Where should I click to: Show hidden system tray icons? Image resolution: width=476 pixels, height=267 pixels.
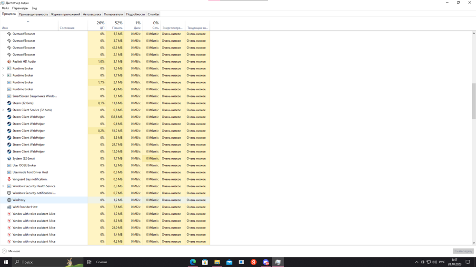click(416, 262)
